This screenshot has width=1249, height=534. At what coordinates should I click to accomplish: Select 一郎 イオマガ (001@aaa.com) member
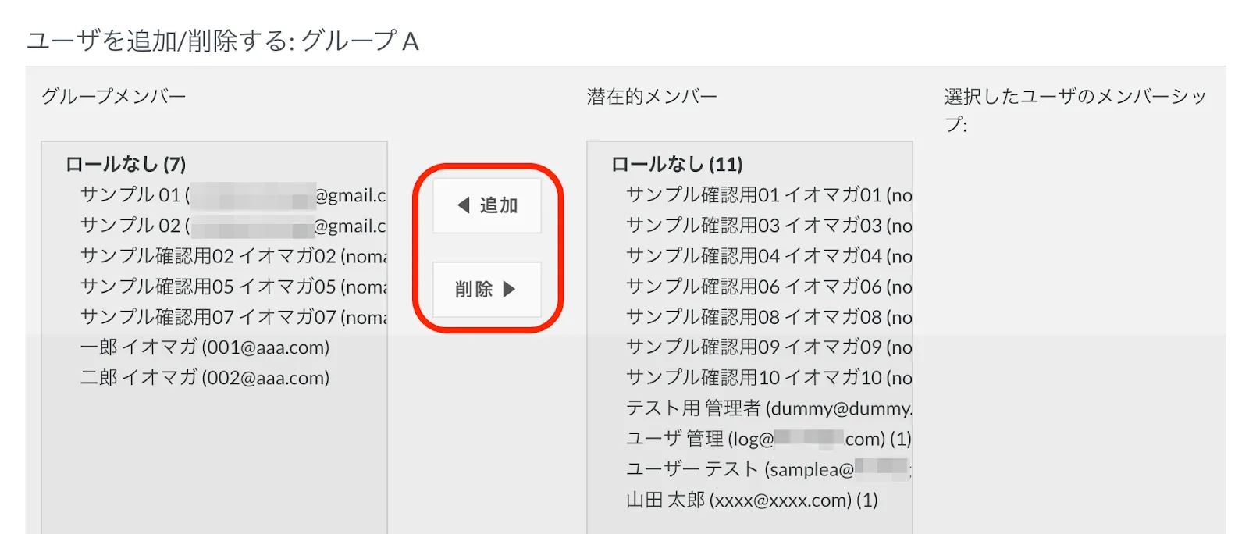(205, 347)
